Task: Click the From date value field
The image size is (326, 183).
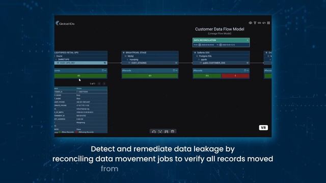Action: coord(208,45)
